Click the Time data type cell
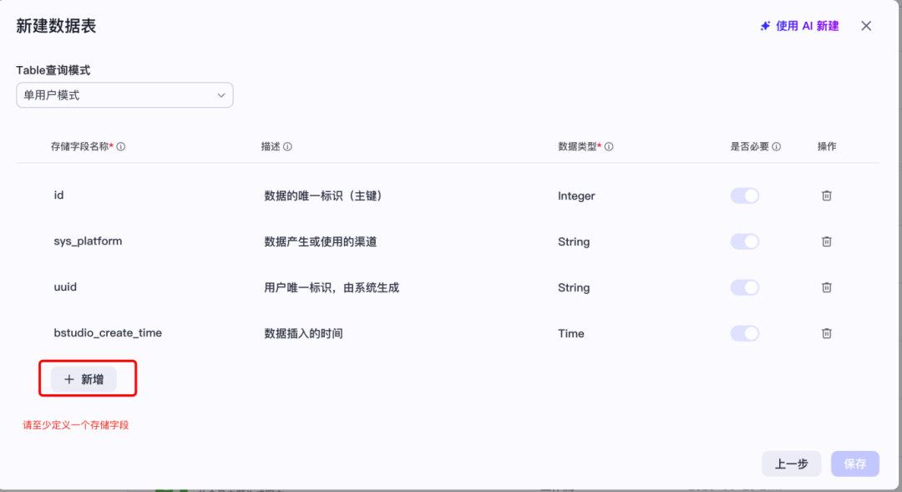902x492 pixels. [570, 333]
